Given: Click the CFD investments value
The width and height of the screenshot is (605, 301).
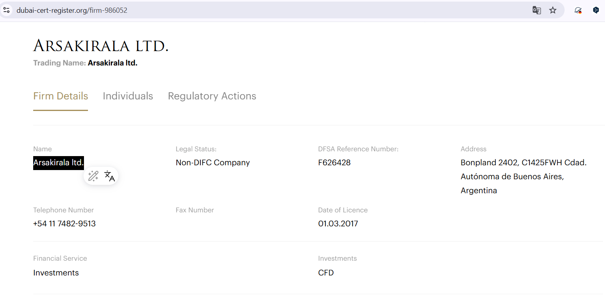Looking at the screenshot, I should pyautogui.click(x=326, y=273).
